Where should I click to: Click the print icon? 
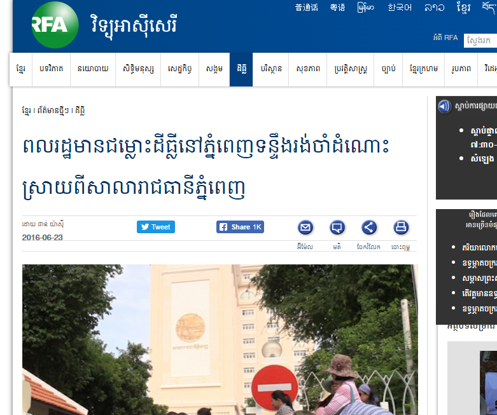pos(401,228)
